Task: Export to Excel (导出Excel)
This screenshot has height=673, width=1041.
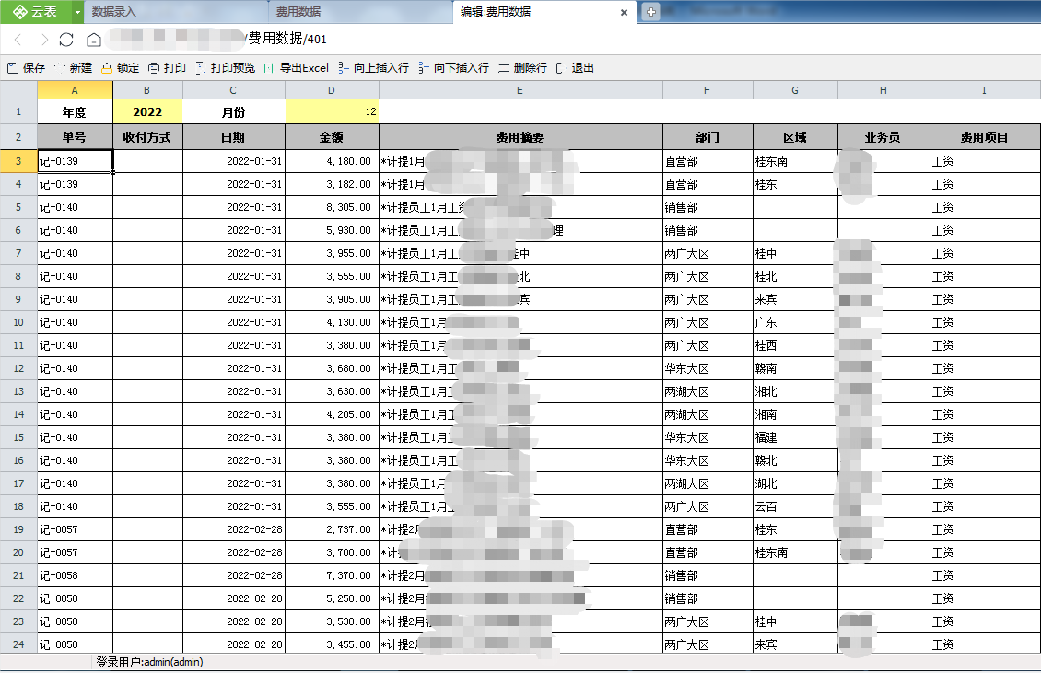Action: tap(297, 68)
